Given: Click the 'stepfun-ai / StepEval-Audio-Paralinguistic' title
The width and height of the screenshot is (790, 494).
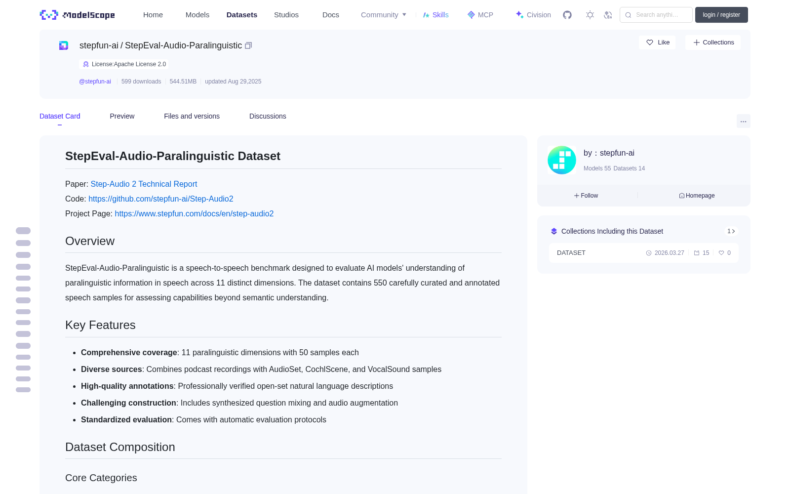Looking at the screenshot, I should (160, 45).
